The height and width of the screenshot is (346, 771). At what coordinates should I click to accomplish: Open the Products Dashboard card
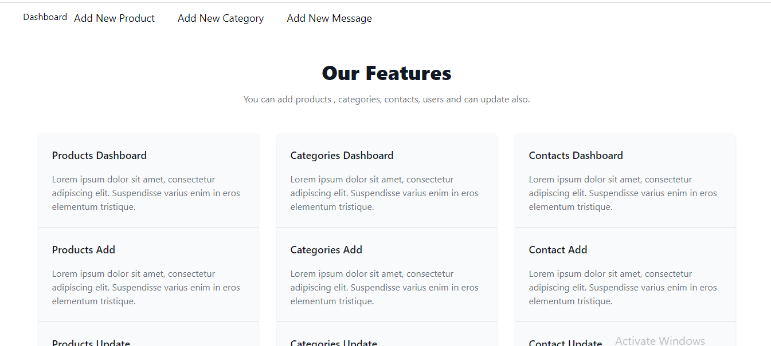tap(148, 181)
